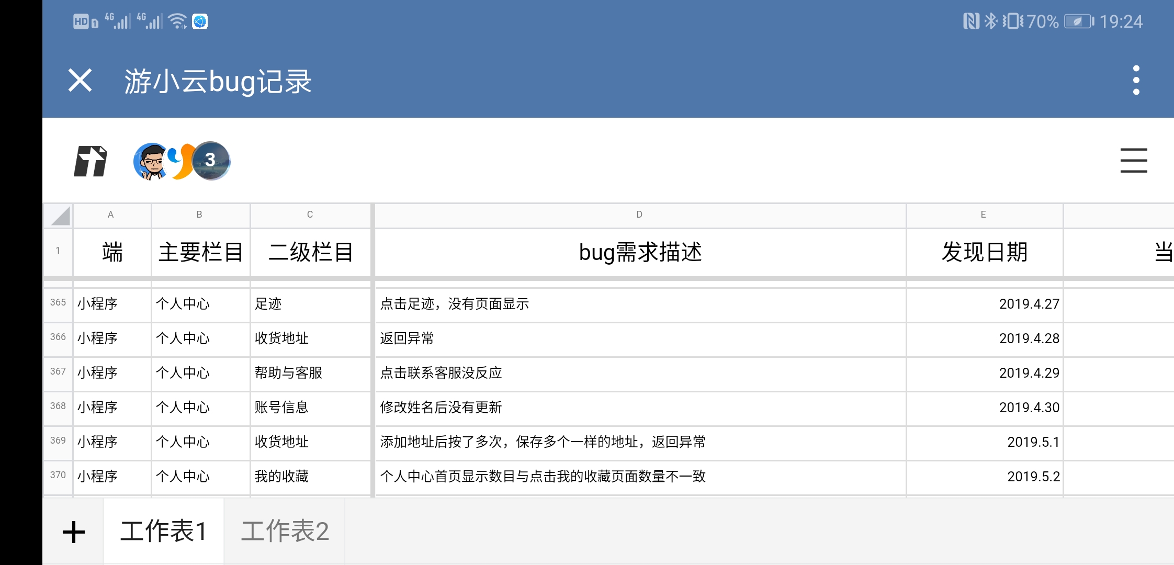
Task: Select the 我的收藏 cell in row 370
Action: pyautogui.click(x=310, y=477)
